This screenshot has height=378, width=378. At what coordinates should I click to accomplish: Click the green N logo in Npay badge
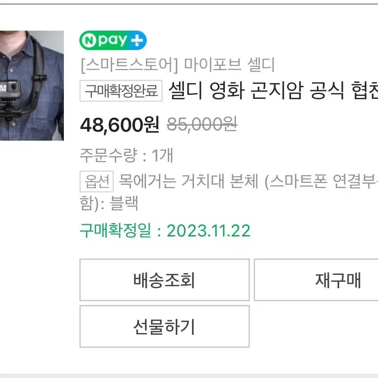tap(88, 41)
